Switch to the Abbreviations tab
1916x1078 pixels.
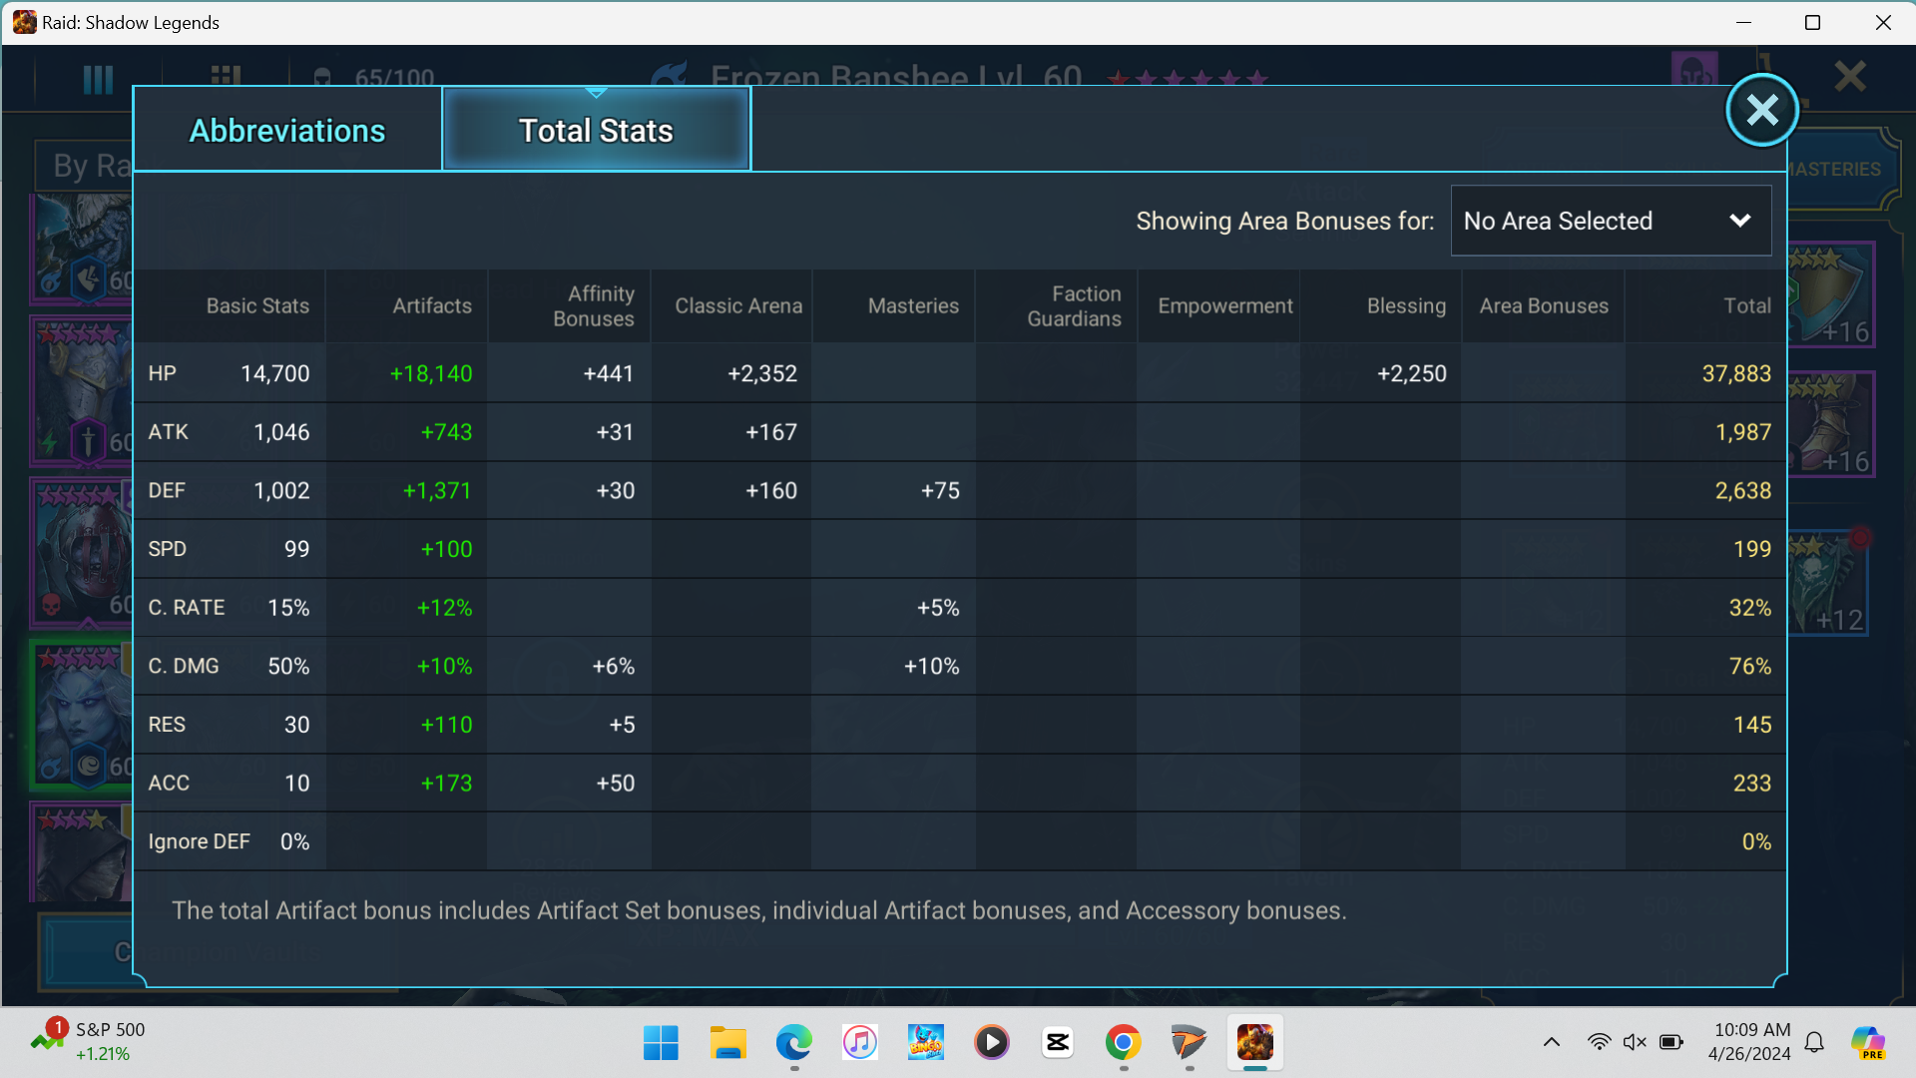pos(287,130)
